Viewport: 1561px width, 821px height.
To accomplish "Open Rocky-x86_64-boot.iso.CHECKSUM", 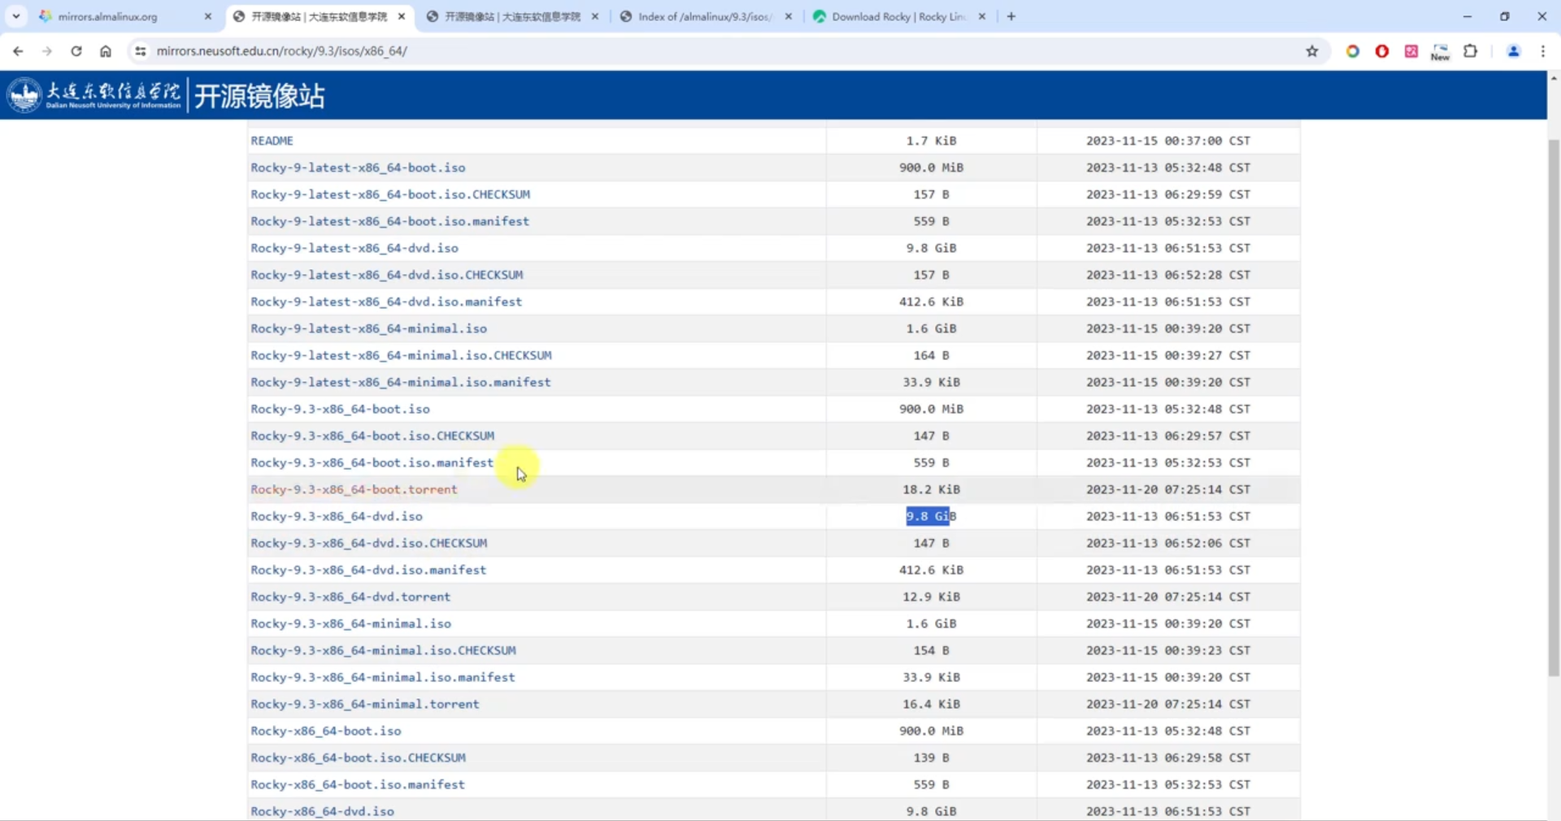I will pos(358,758).
